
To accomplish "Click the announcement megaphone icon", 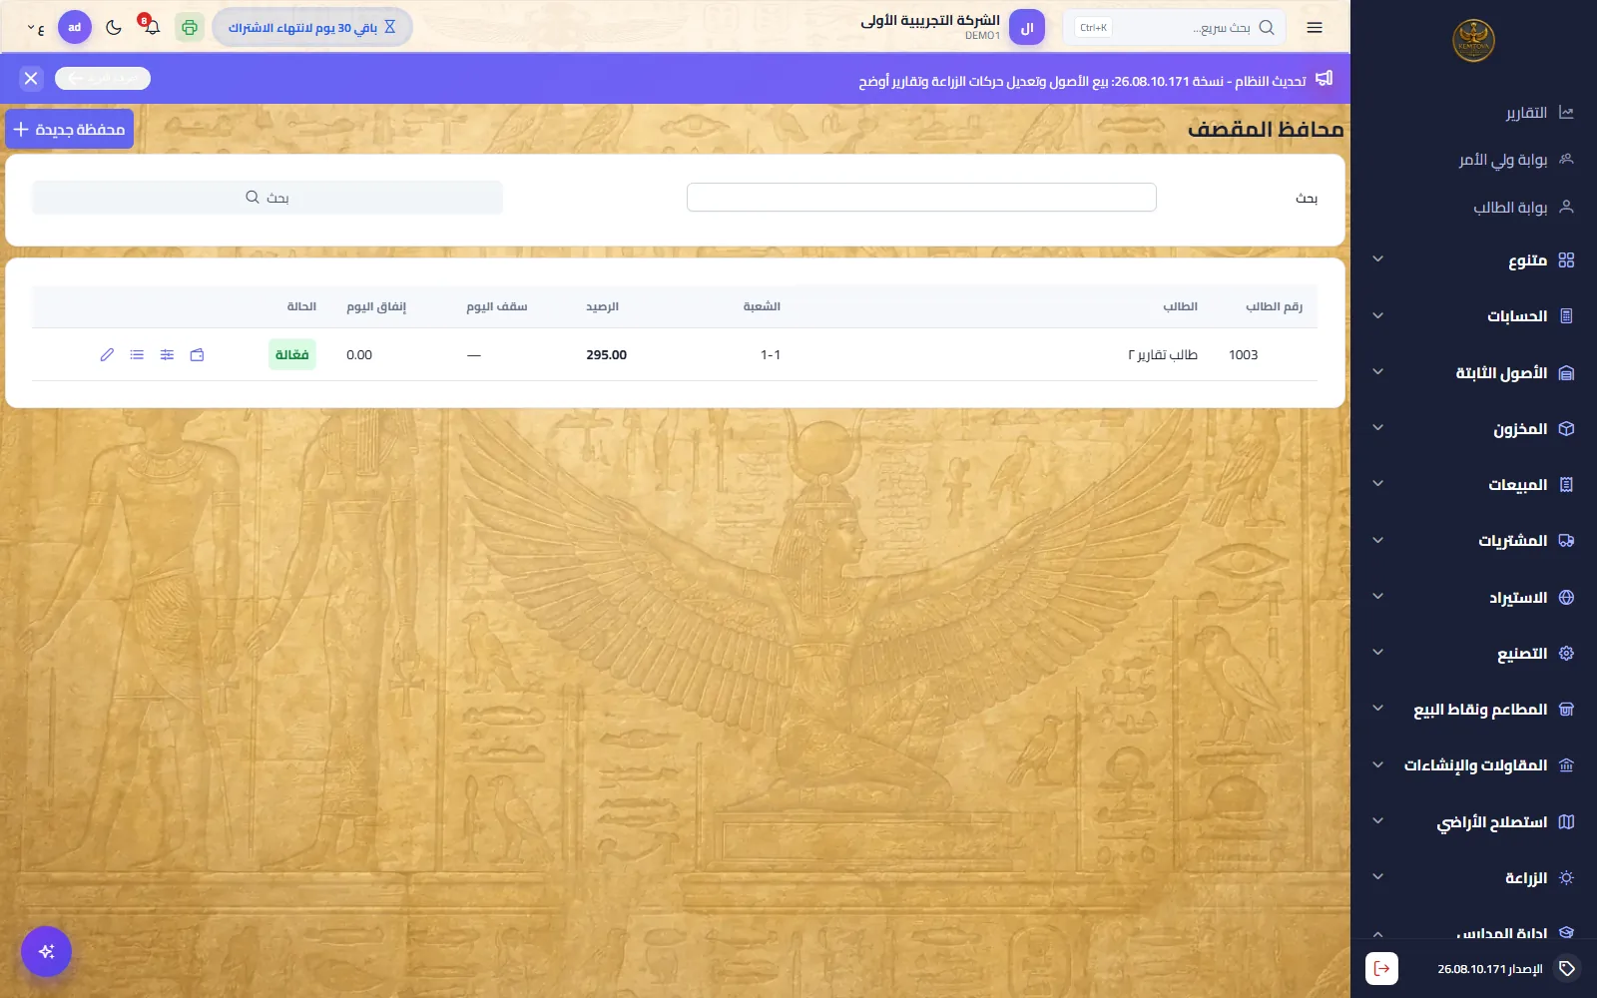I will 1324,78.
